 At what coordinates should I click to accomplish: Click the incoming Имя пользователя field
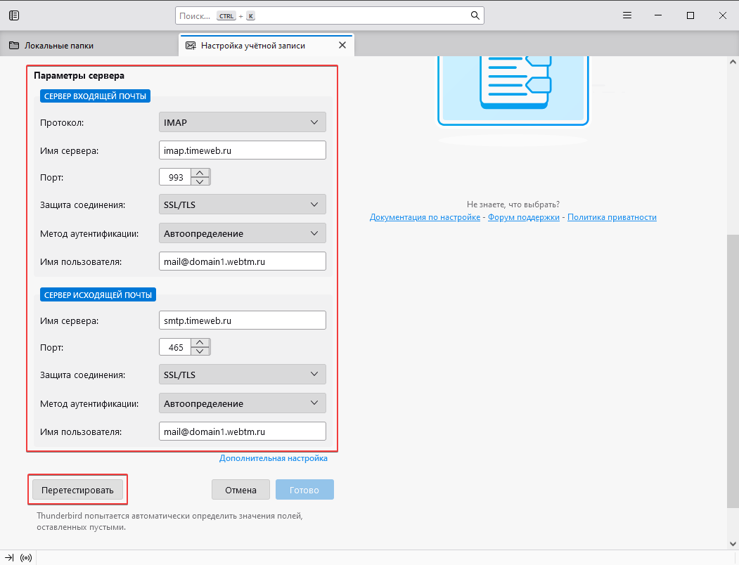coord(243,261)
